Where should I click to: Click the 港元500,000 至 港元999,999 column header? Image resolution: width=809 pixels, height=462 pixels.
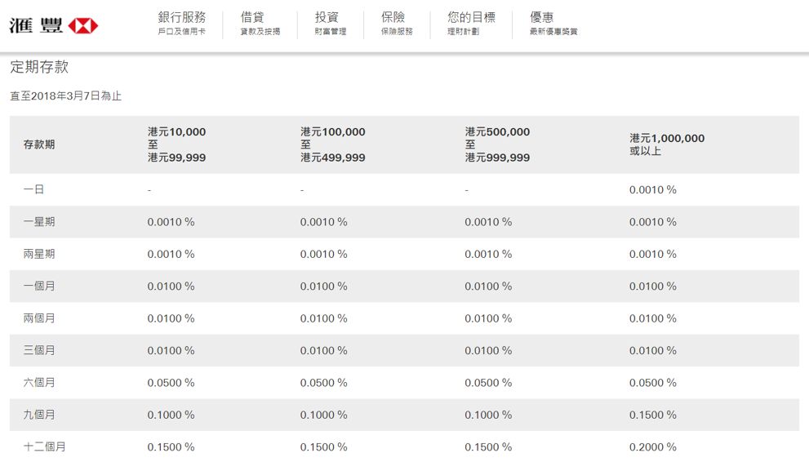coord(497,144)
